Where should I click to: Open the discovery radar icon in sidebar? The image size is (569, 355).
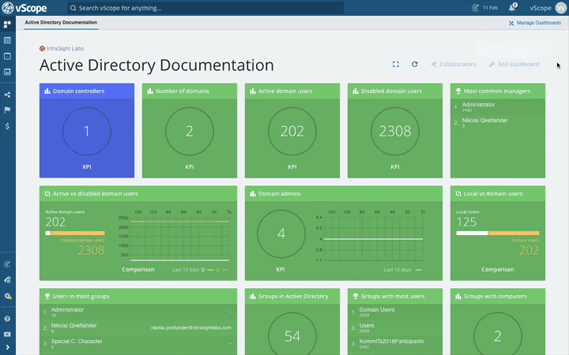click(x=7, y=264)
